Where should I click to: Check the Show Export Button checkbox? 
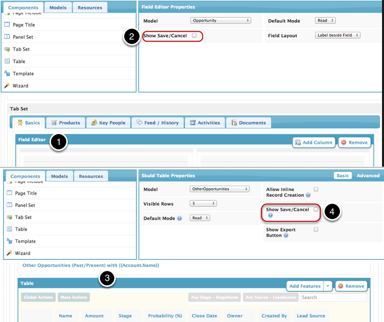316,230
